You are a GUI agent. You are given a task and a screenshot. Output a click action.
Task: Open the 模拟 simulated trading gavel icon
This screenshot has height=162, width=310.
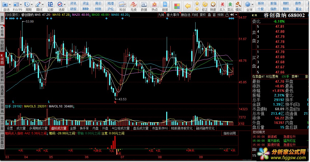point(238,4)
